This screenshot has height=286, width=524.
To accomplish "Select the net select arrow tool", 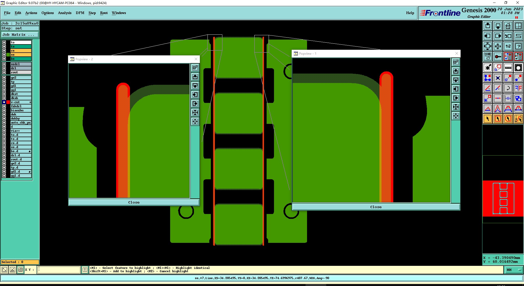I will (518, 119).
